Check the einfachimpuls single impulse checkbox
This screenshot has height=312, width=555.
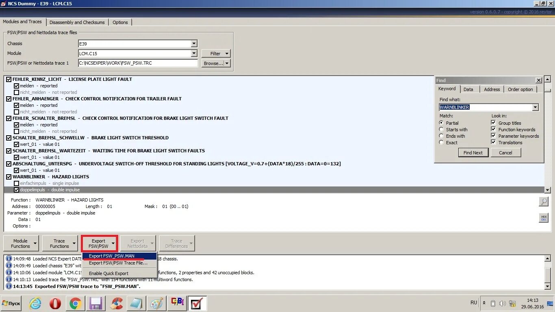point(17,183)
